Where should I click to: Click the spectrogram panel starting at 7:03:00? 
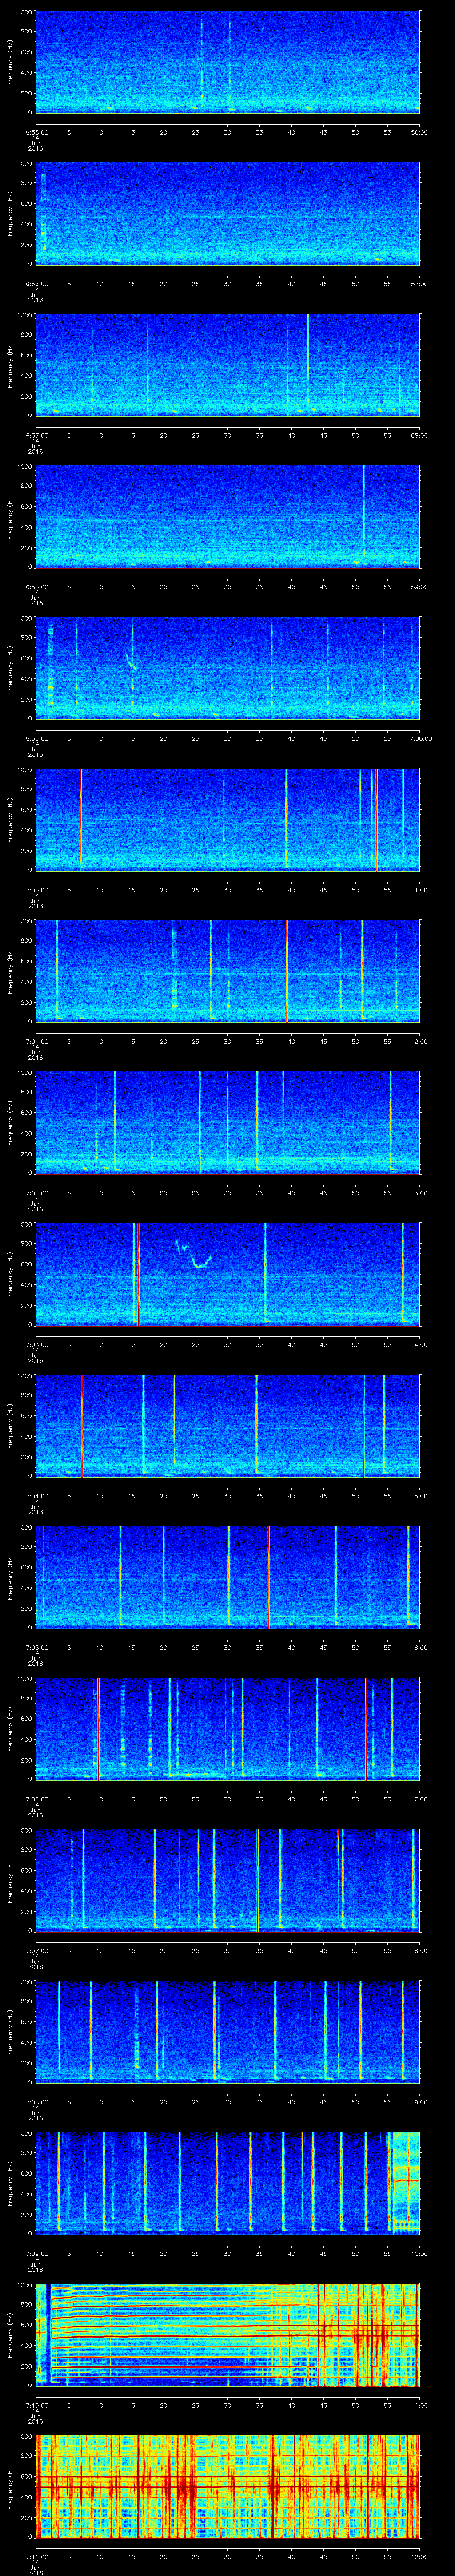coord(228,1274)
